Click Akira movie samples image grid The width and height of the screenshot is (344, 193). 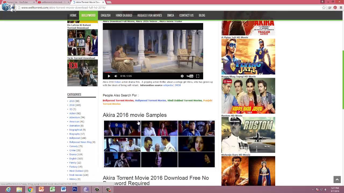click(159, 144)
